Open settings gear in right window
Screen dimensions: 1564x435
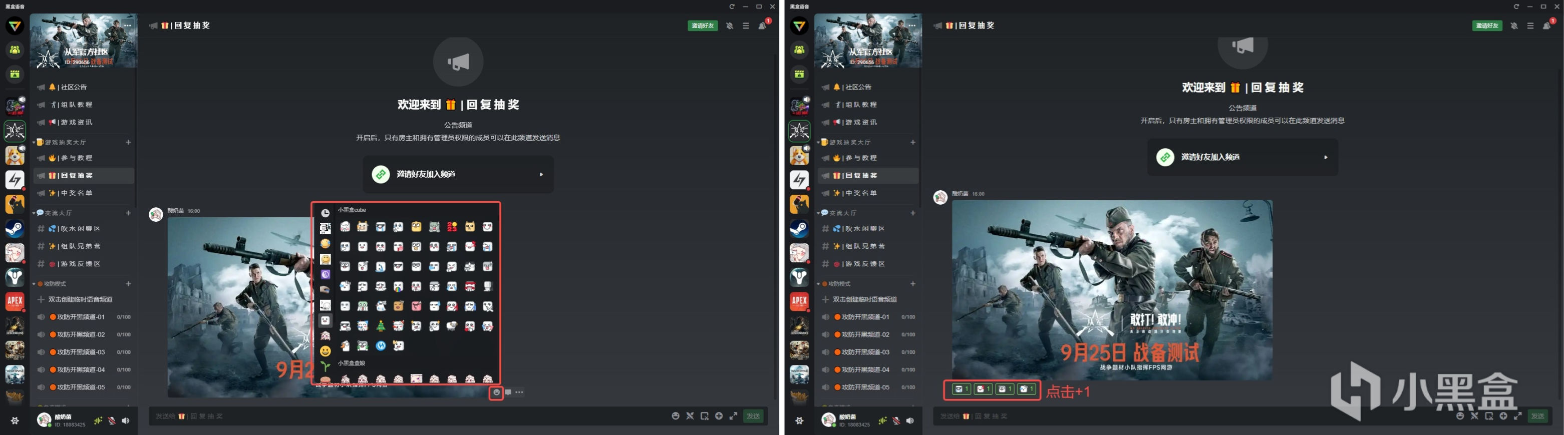[799, 420]
